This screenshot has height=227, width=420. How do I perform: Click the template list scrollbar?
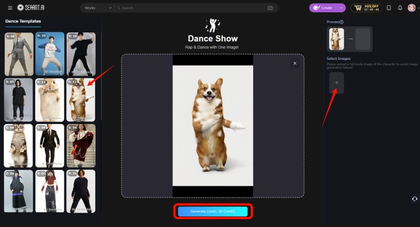[101, 76]
